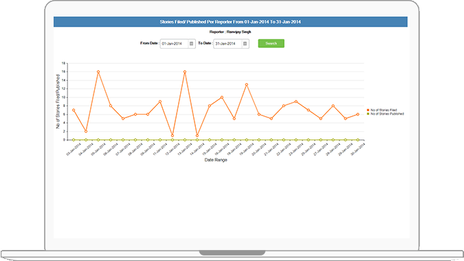This screenshot has width=464, height=261.
Task: Click the 13-Jan-2014 x-axis label
Action: point(185,150)
